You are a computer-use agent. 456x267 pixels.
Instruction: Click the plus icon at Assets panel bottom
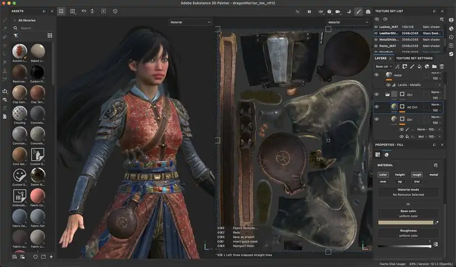[51, 257]
